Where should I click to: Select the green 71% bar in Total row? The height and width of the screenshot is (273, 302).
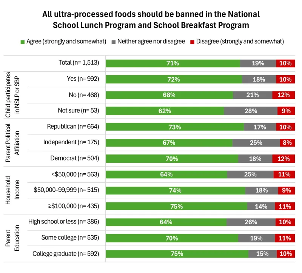(173, 63)
